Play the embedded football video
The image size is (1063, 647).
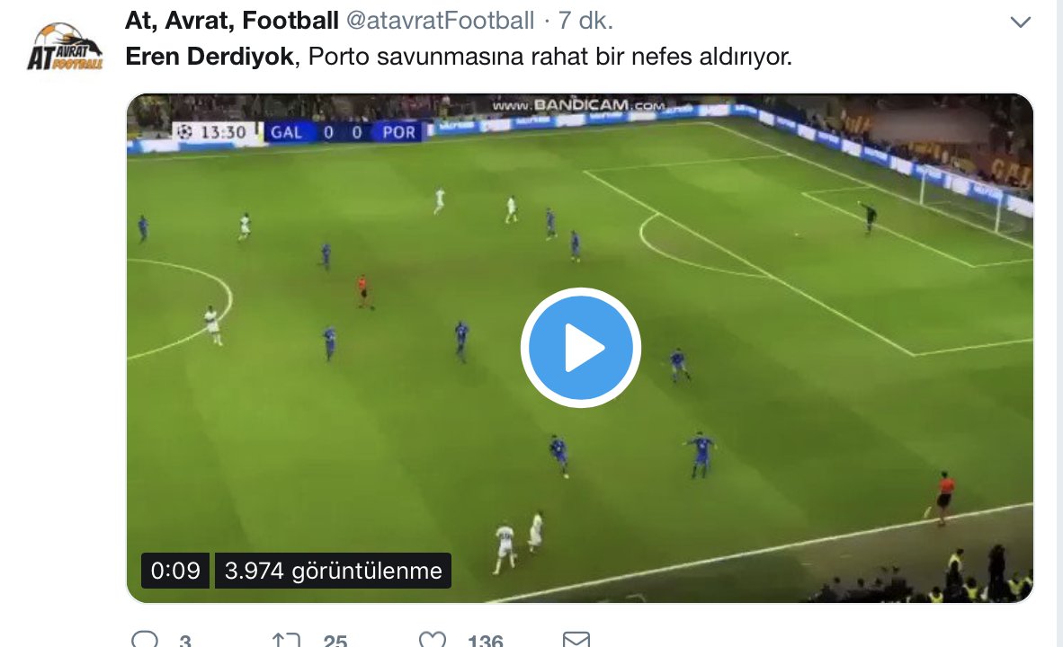[x=580, y=348]
